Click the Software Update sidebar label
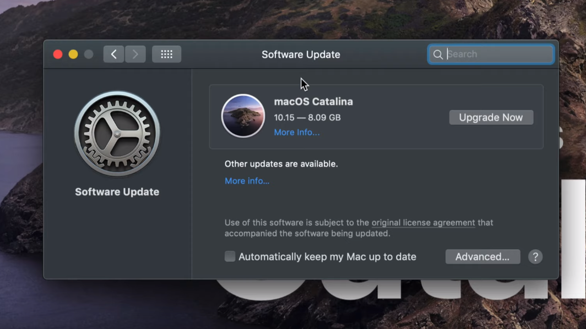The height and width of the screenshot is (329, 586). (x=117, y=191)
